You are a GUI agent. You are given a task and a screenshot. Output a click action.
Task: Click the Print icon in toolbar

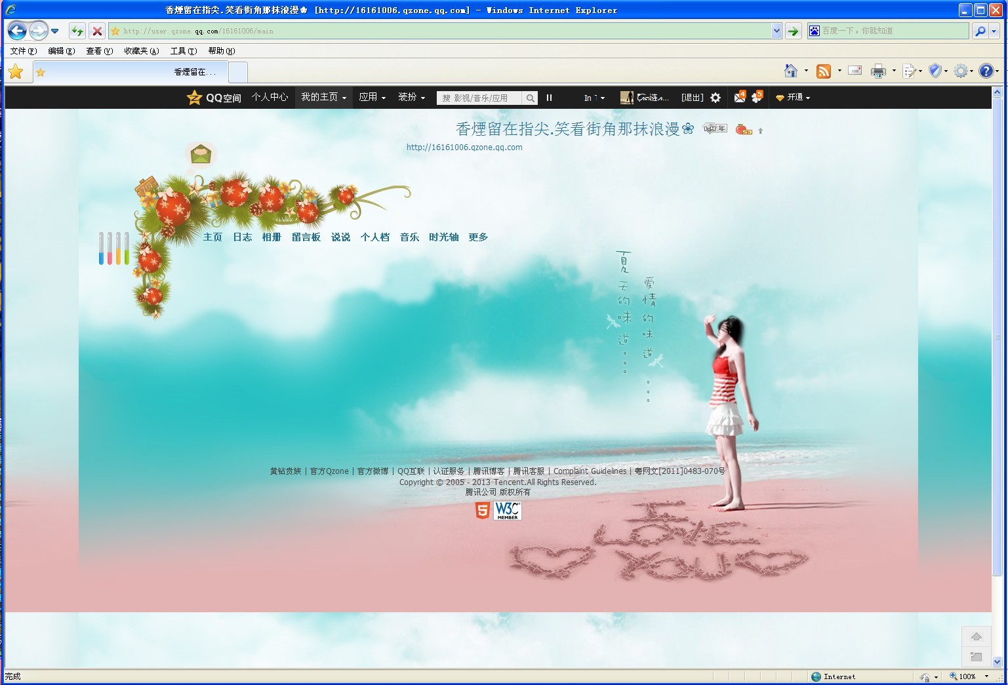878,71
